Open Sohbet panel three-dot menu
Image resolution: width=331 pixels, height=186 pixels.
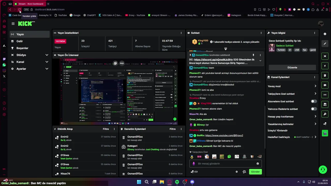click(x=261, y=33)
